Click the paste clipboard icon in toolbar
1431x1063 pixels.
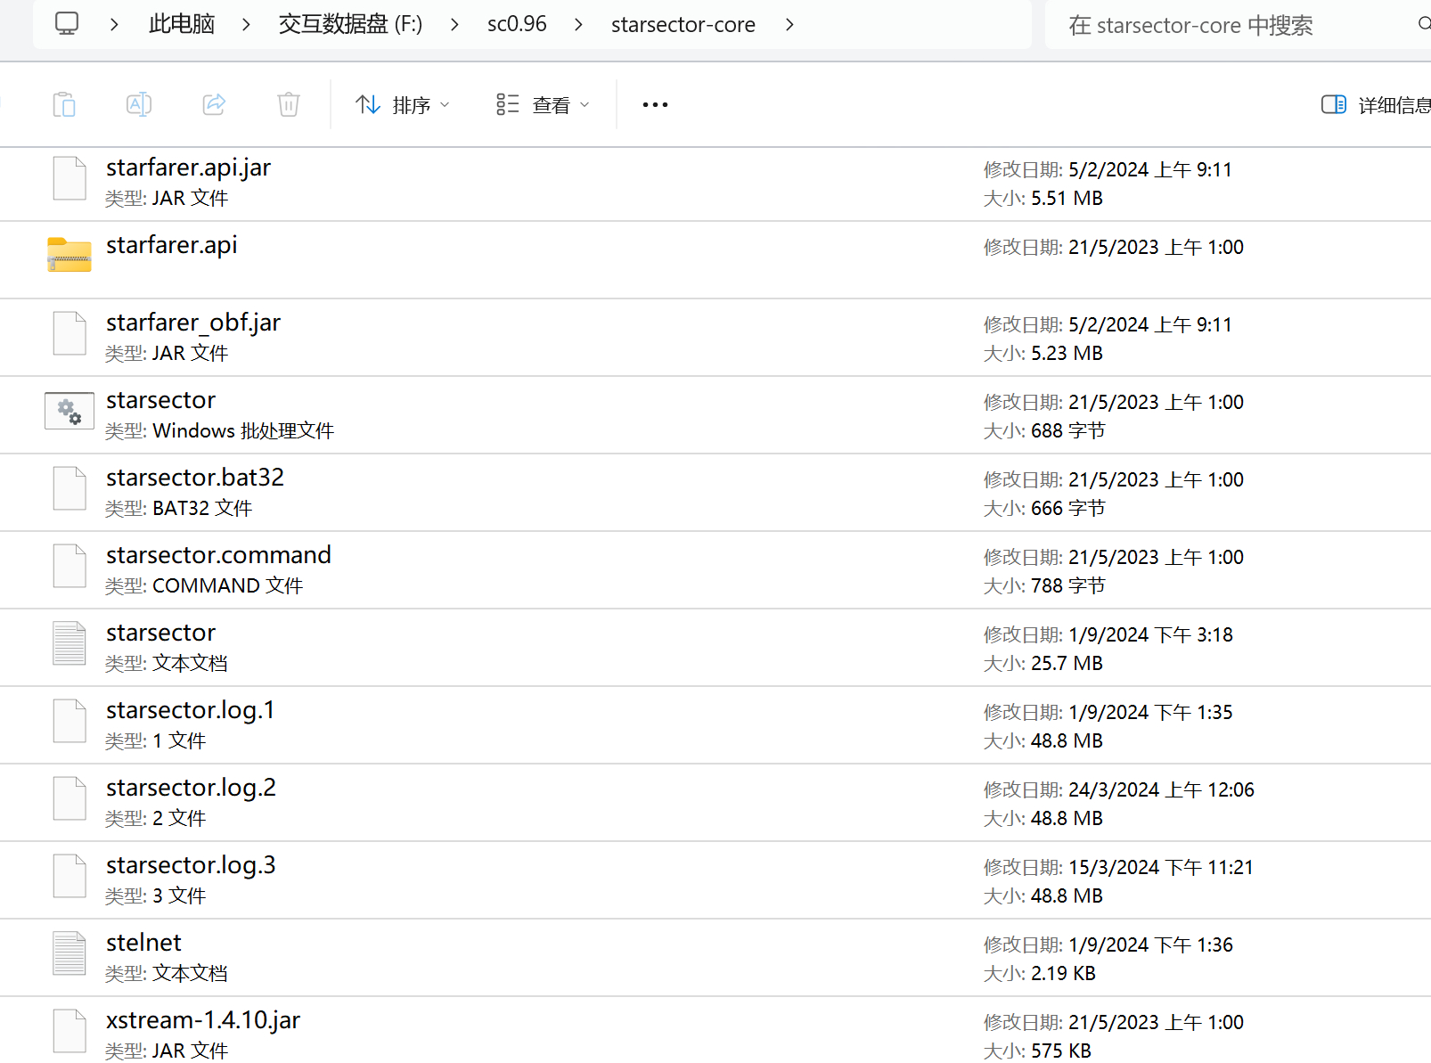coord(64,105)
